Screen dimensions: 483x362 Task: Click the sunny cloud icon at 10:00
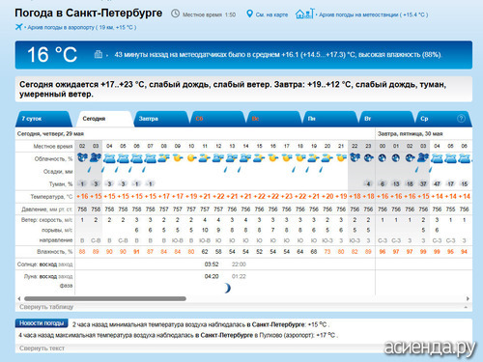pos(191,158)
